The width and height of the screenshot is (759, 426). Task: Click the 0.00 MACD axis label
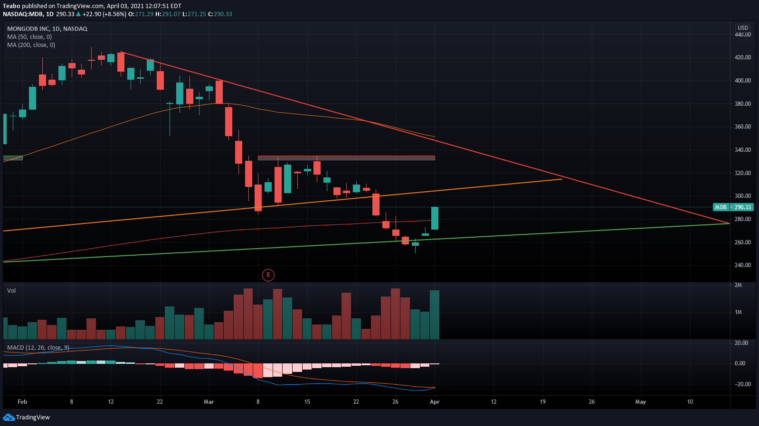click(x=740, y=363)
